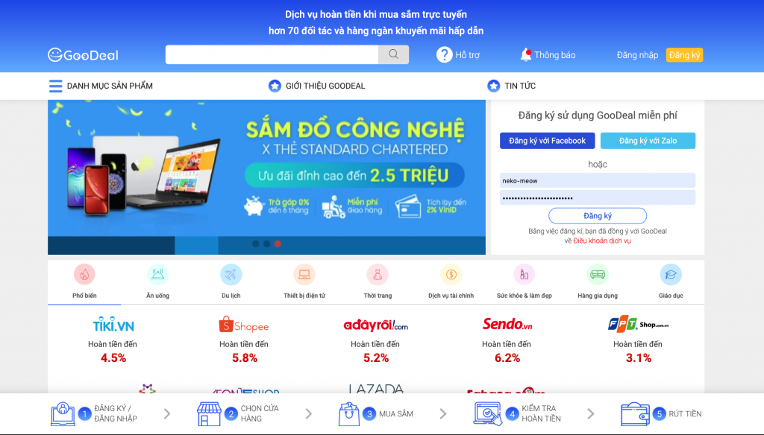Go to the third red carousel dot

coord(278,244)
